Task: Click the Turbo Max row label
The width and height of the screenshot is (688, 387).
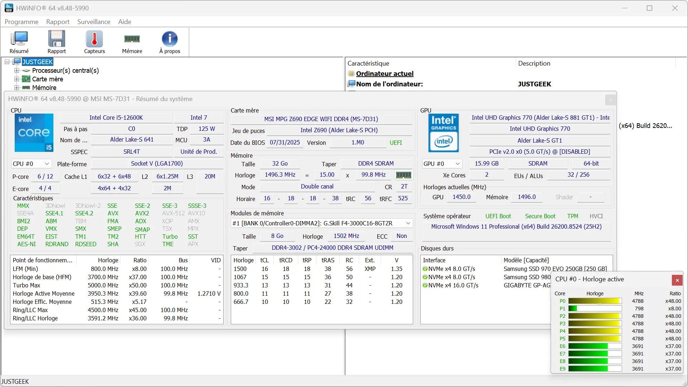Action: click(x=27, y=285)
